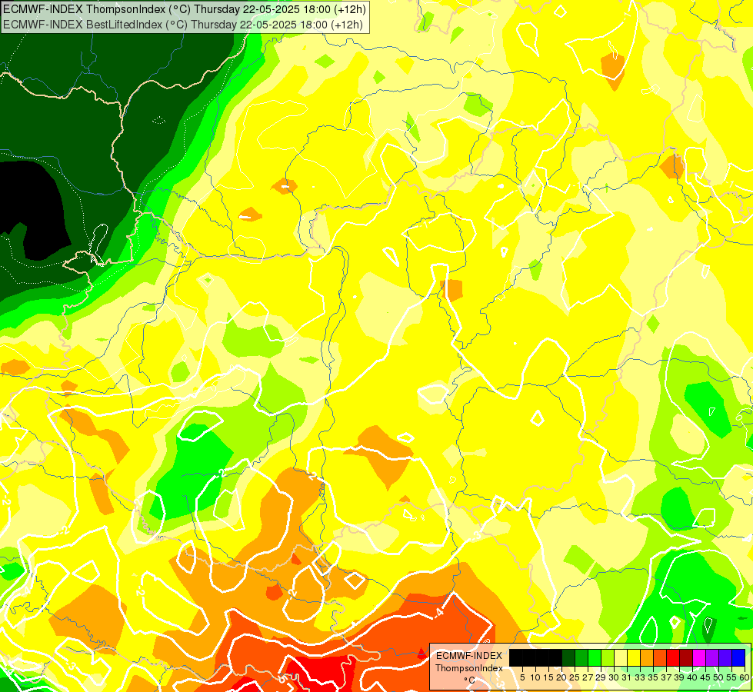This screenshot has height=692, width=753.
Task: Click the legend tick value 60
Action: [x=745, y=677]
